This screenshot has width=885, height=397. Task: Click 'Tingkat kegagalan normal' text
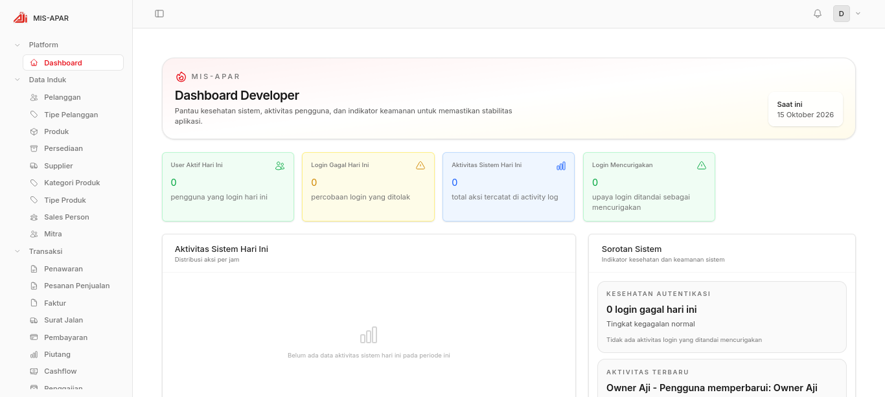(x=650, y=324)
